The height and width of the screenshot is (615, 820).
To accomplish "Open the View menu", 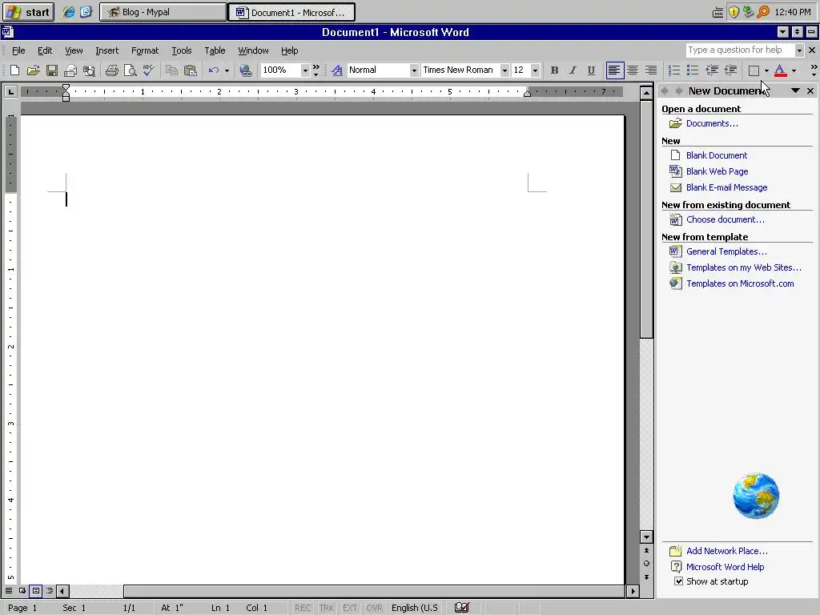I will coord(74,50).
